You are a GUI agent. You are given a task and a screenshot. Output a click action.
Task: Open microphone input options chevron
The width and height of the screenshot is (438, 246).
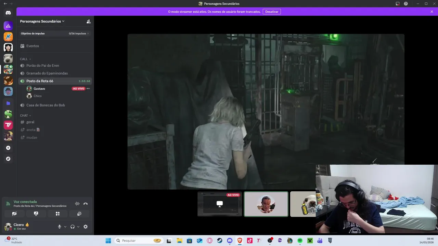pos(65,227)
